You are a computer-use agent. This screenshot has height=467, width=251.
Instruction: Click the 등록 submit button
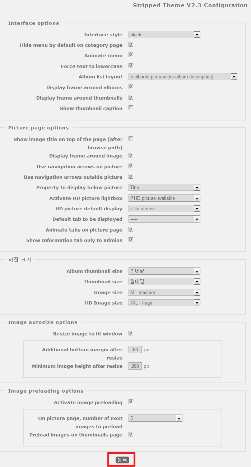pyautogui.click(x=122, y=460)
